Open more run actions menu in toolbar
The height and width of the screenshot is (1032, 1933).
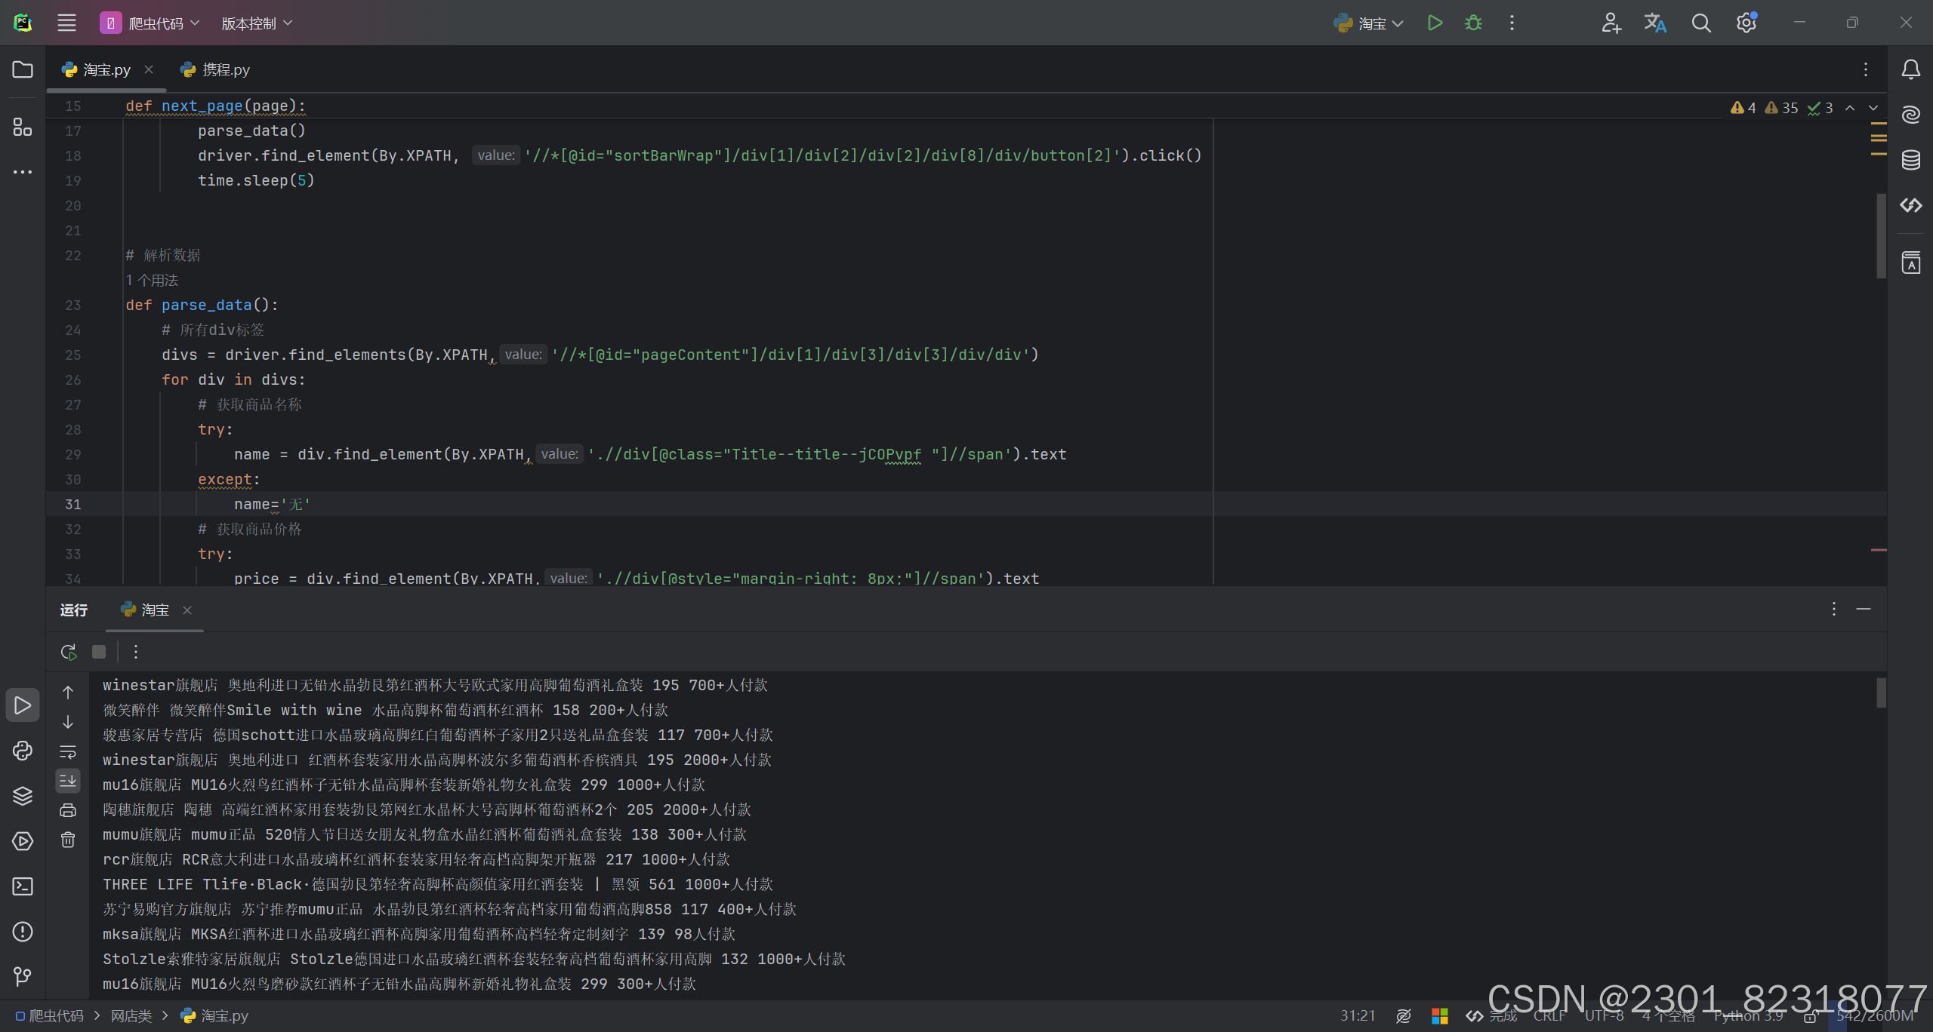(x=1512, y=23)
